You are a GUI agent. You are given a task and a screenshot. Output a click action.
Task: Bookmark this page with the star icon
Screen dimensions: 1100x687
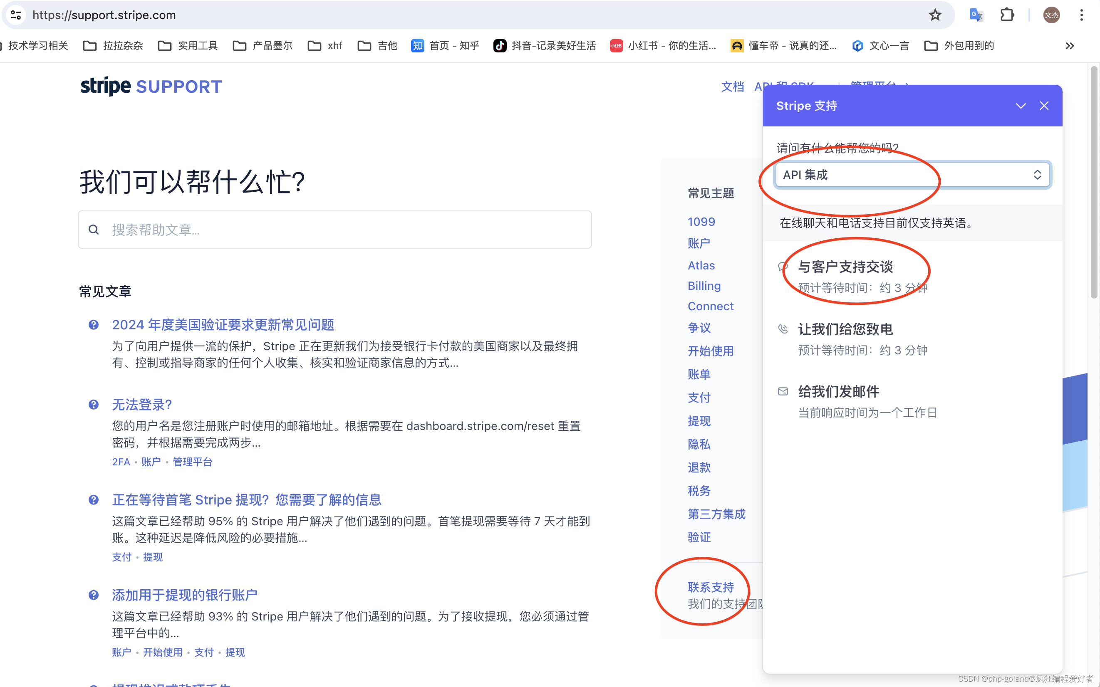[934, 15]
